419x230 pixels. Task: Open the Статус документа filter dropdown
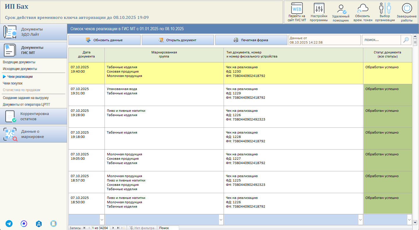pos(410,220)
